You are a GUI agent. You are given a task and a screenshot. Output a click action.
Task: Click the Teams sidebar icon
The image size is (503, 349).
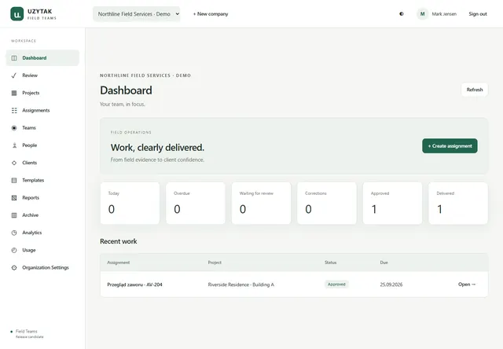click(14, 127)
